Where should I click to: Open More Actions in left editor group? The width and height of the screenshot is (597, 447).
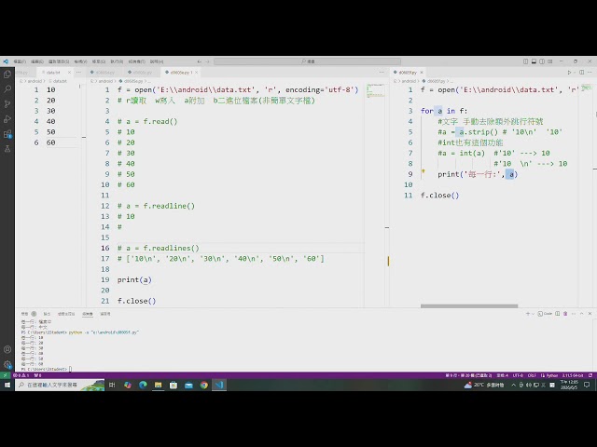78,73
